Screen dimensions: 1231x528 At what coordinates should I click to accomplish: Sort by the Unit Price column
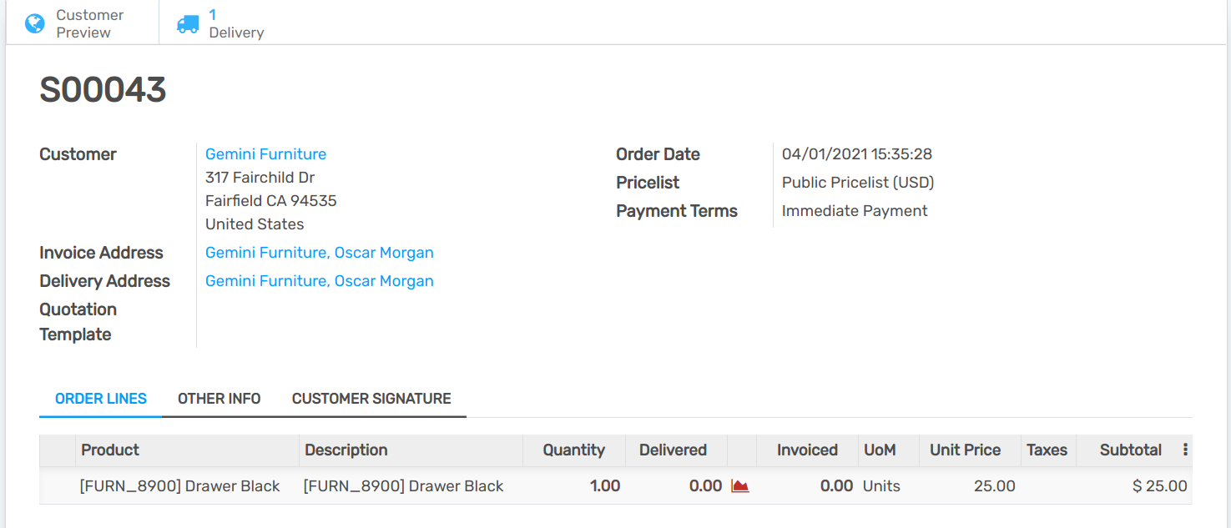pos(965,450)
